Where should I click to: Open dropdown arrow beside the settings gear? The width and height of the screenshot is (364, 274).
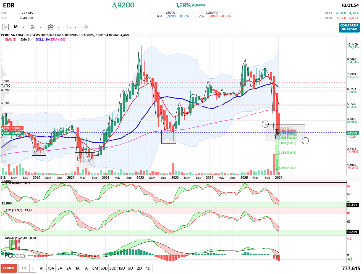(x=58, y=27)
